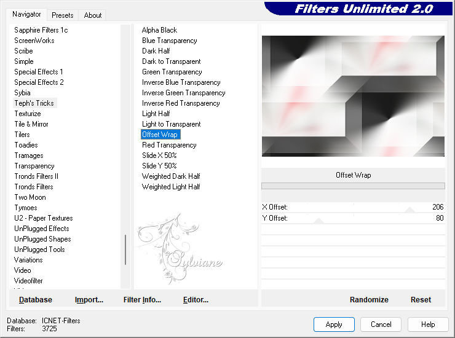This screenshot has height=338, width=455.
Task: Choose Inverse Red Transparency filter
Action: point(181,103)
